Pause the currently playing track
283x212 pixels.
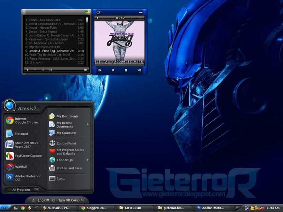pyautogui.click(x=126, y=70)
